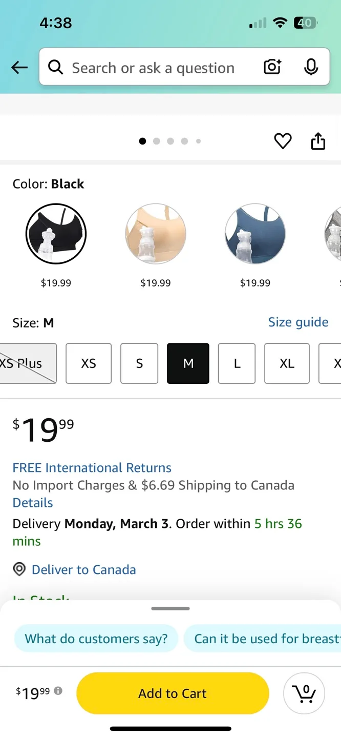
Task: Select the S size option
Action: pos(139,363)
